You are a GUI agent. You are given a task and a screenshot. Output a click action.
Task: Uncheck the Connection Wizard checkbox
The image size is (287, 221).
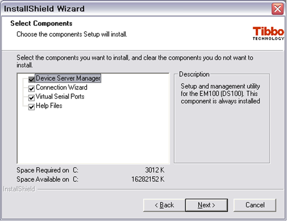click(32, 88)
